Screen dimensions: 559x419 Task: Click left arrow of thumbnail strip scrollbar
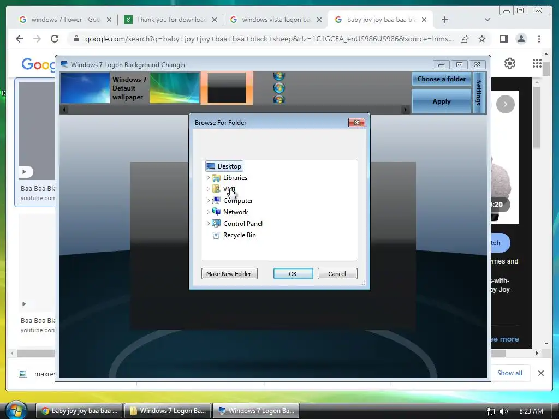click(x=64, y=110)
